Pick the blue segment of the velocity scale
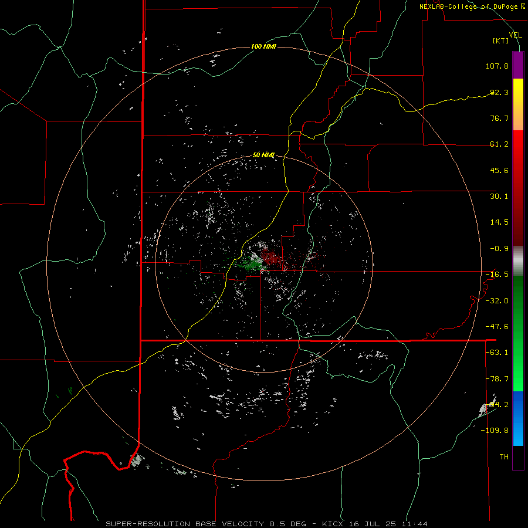 click(x=518, y=418)
